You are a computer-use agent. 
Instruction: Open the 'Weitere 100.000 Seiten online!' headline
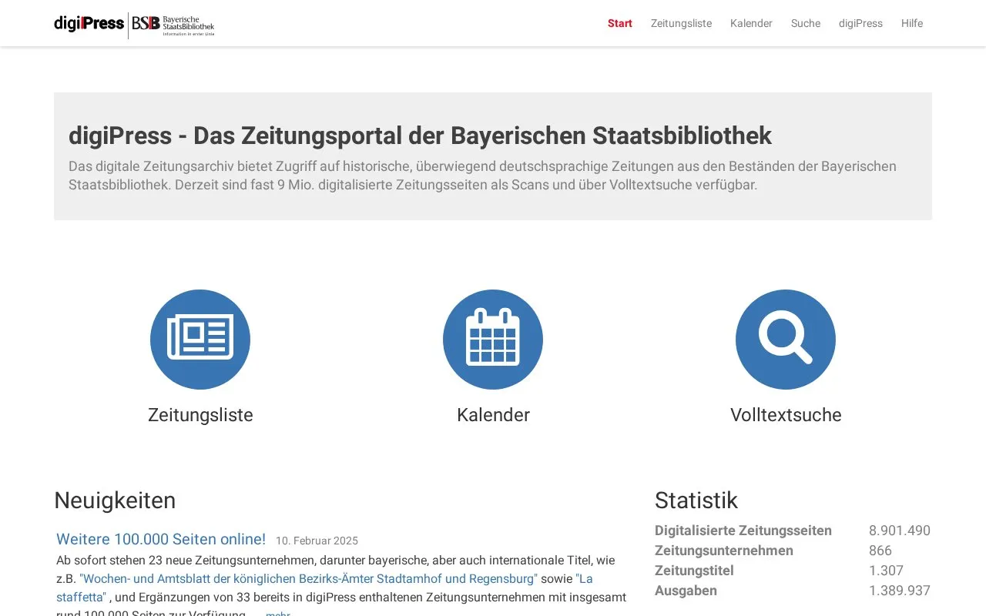161,539
